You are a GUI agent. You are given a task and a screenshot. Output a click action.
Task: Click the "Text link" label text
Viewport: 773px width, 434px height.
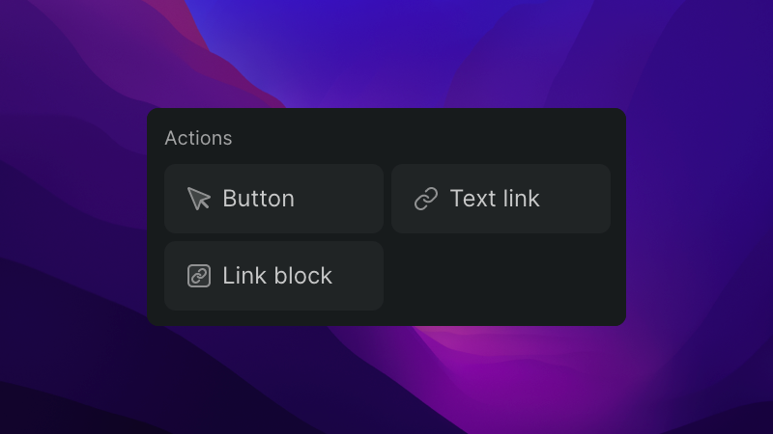pyautogui.click(x=495, y=199)
